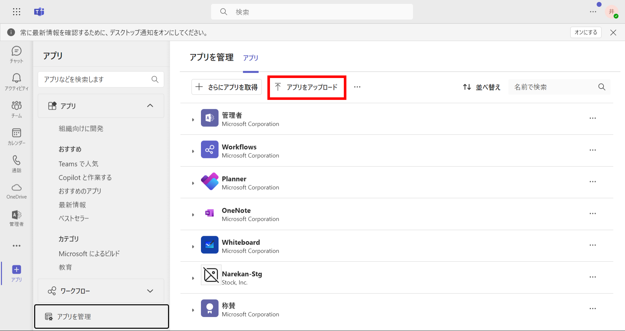Open Copilot と作業する category
The image size is (625, 331).
coord(85,178)
